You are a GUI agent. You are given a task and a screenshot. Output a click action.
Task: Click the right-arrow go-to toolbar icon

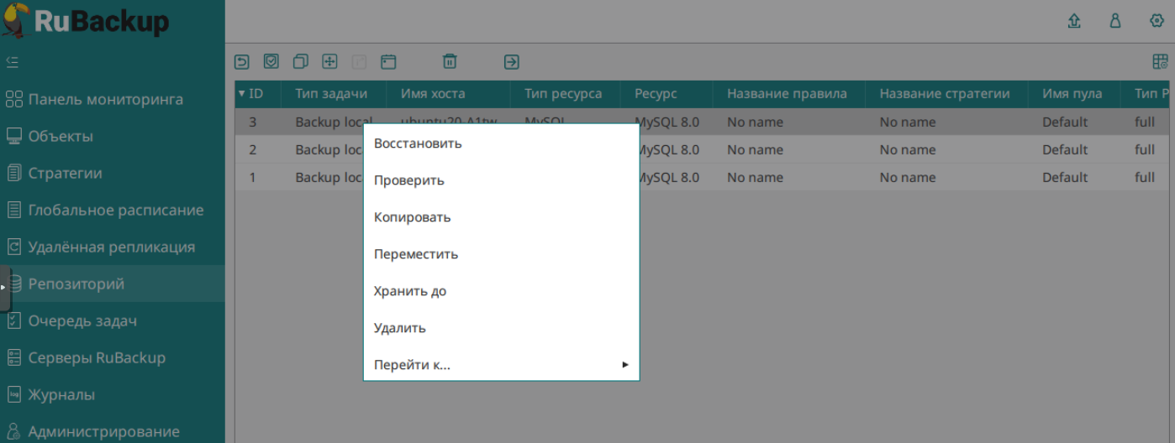tap(511, 61)
